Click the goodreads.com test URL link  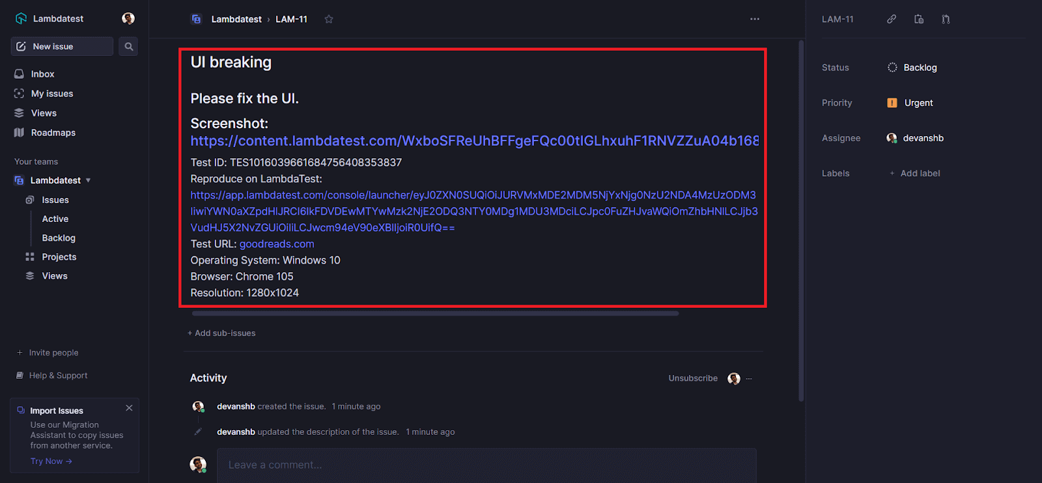(x=276, y=243)
